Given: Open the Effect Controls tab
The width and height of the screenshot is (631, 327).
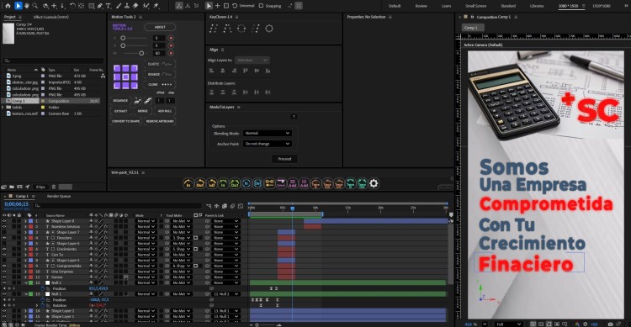Looking at the screenshot, I should tap(51, 17).
